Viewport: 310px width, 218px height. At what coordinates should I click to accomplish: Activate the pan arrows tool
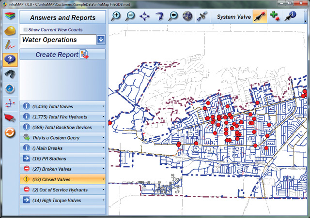(x=144, y=16)
